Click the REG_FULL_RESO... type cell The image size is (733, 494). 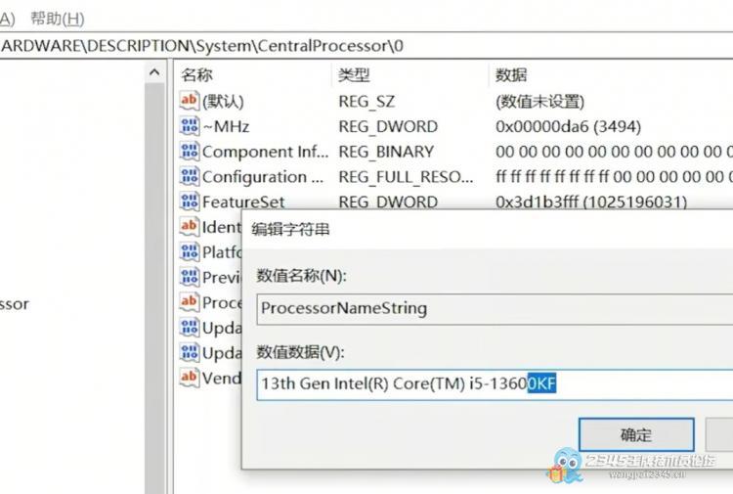point(406,177)
